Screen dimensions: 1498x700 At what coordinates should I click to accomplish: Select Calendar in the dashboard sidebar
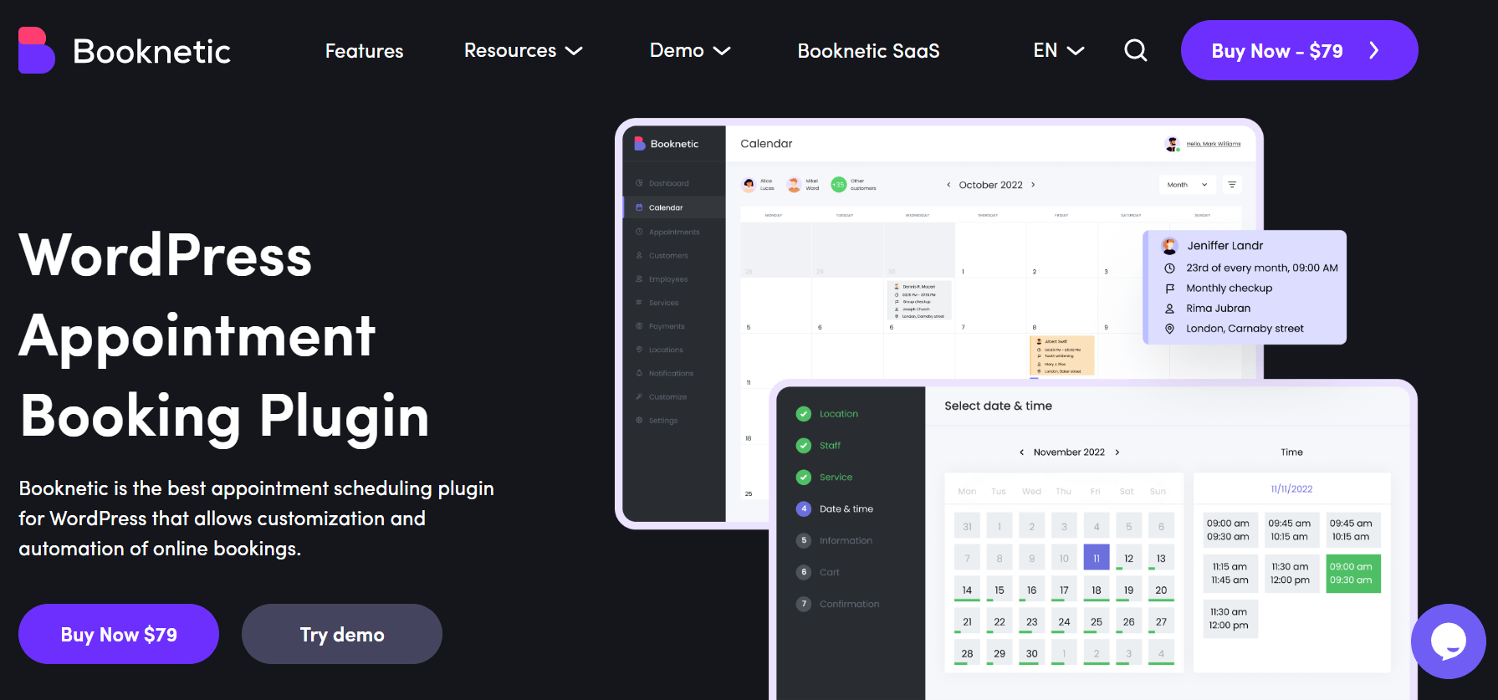click(x=674, y=207)
